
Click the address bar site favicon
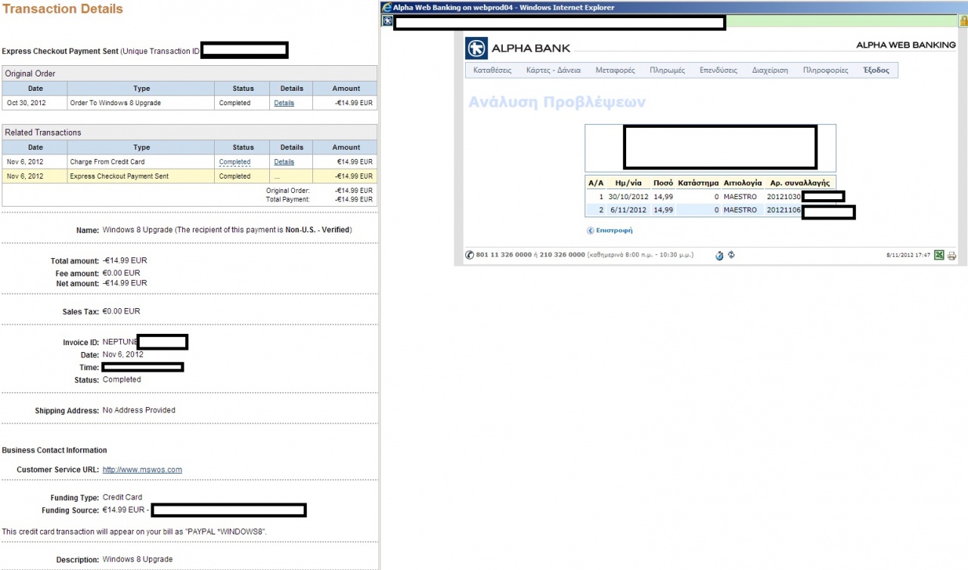[387, 21]
